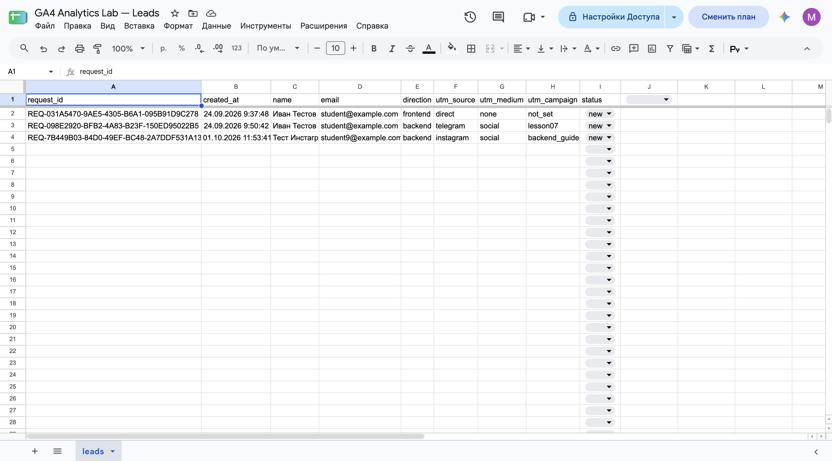Viewport: 832px width, 461px height.
Task: Toggle bold formatting
Action: pos(374,49)
